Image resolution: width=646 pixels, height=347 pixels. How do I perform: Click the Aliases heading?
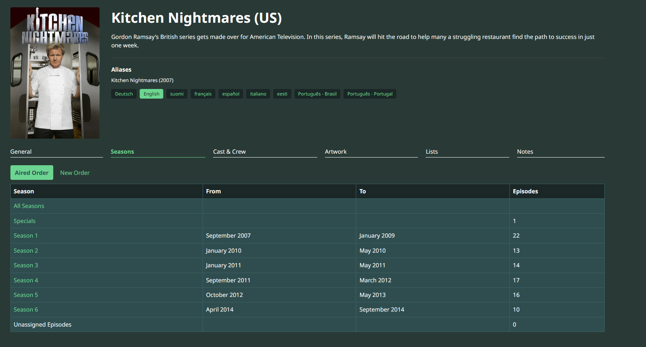click(121, 70)
